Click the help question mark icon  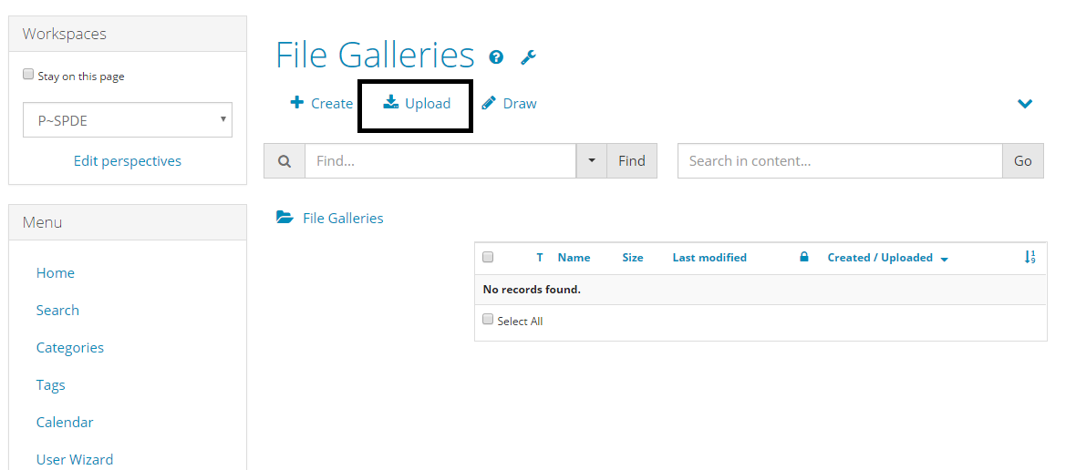click(496, 57)
